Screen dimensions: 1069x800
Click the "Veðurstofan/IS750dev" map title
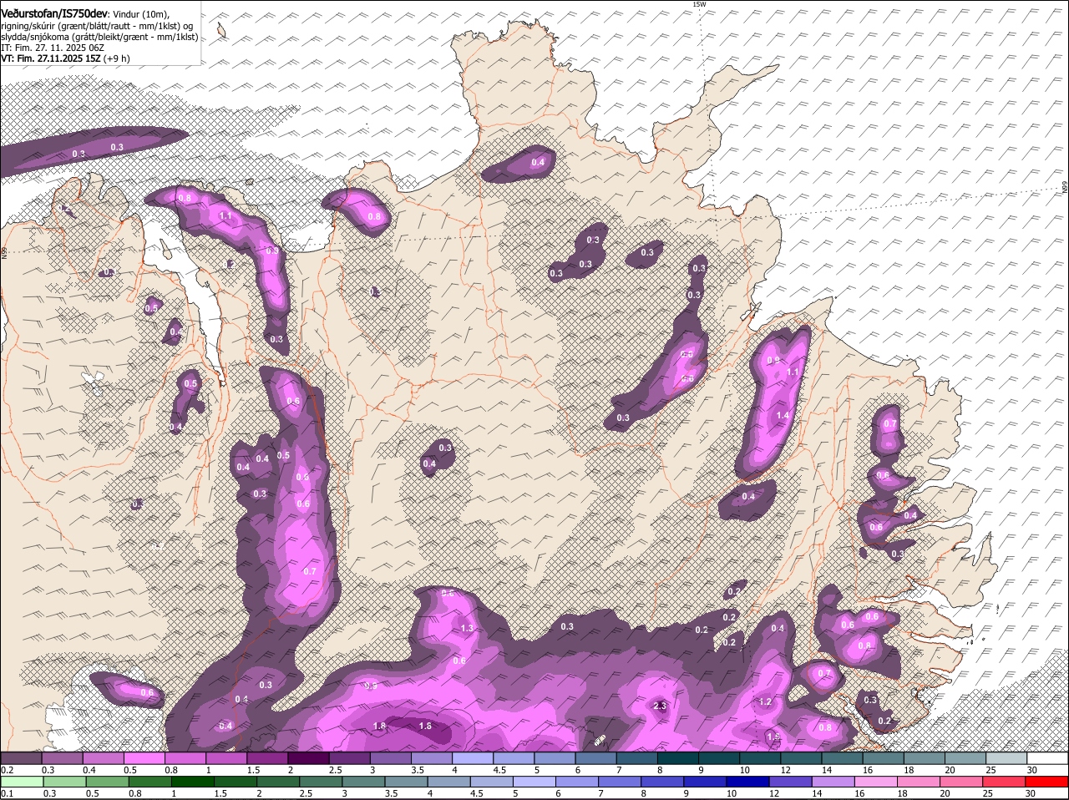54,13
